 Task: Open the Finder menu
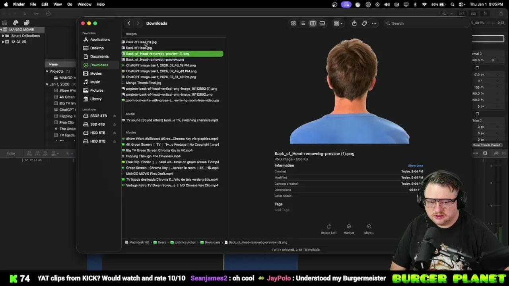[19, 4]
